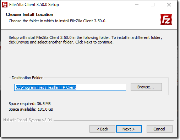
Task: Close the setup wizard with the X button
Action: point(169,5)
